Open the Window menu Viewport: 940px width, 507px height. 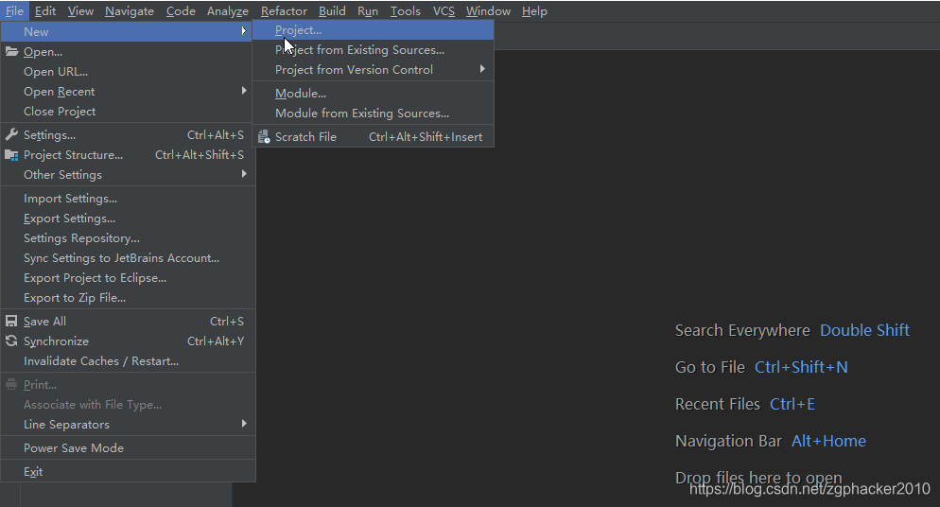tap(488, 10)
